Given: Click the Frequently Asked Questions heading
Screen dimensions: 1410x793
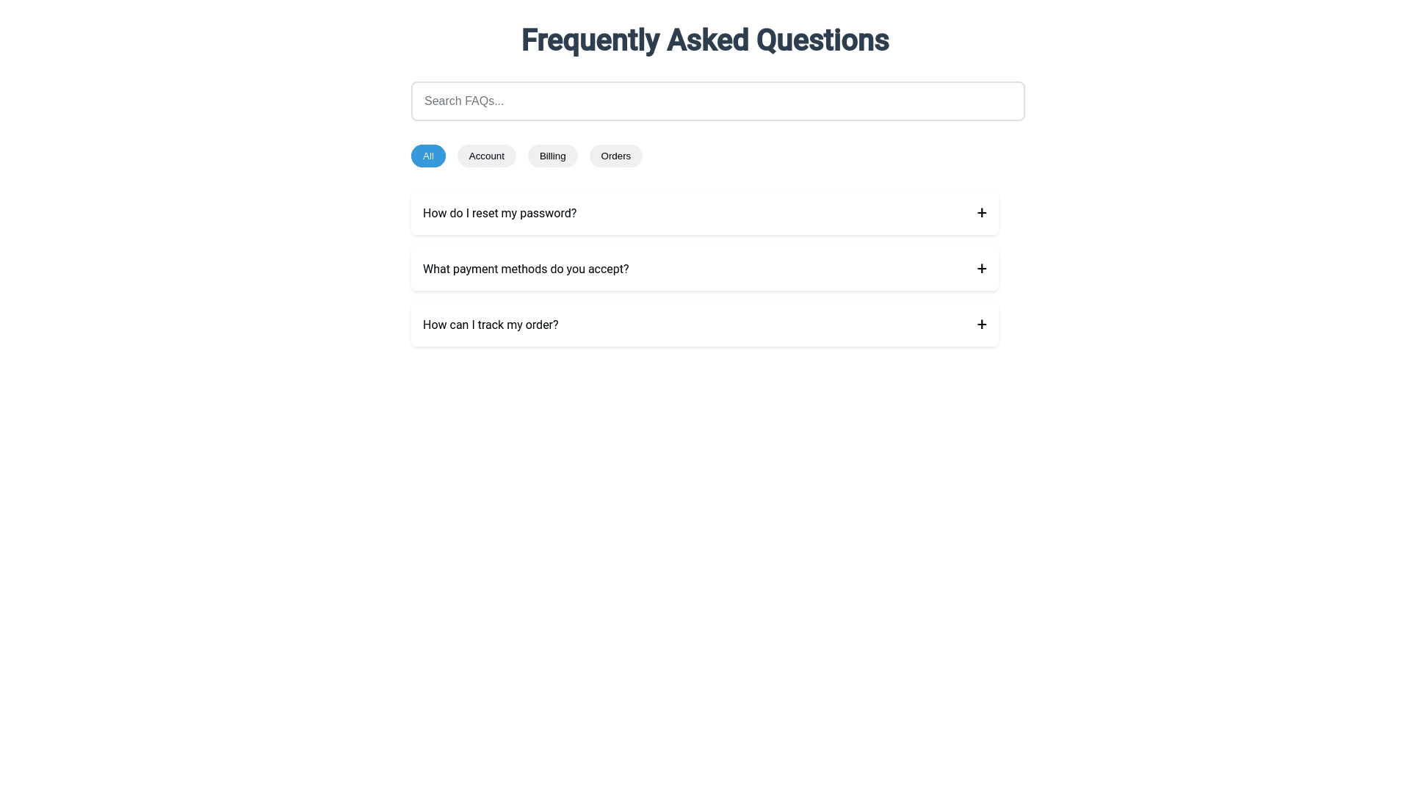Looking at the screenshot, I should (x=705, y=40).
